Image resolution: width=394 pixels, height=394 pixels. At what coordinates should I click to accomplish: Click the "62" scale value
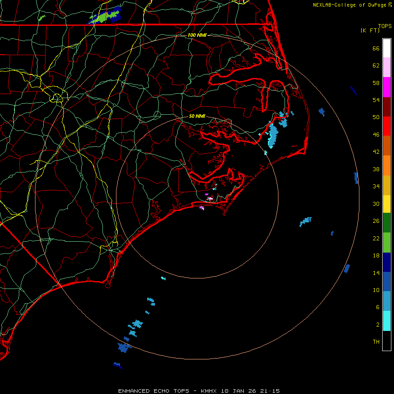tap(376, 66)
